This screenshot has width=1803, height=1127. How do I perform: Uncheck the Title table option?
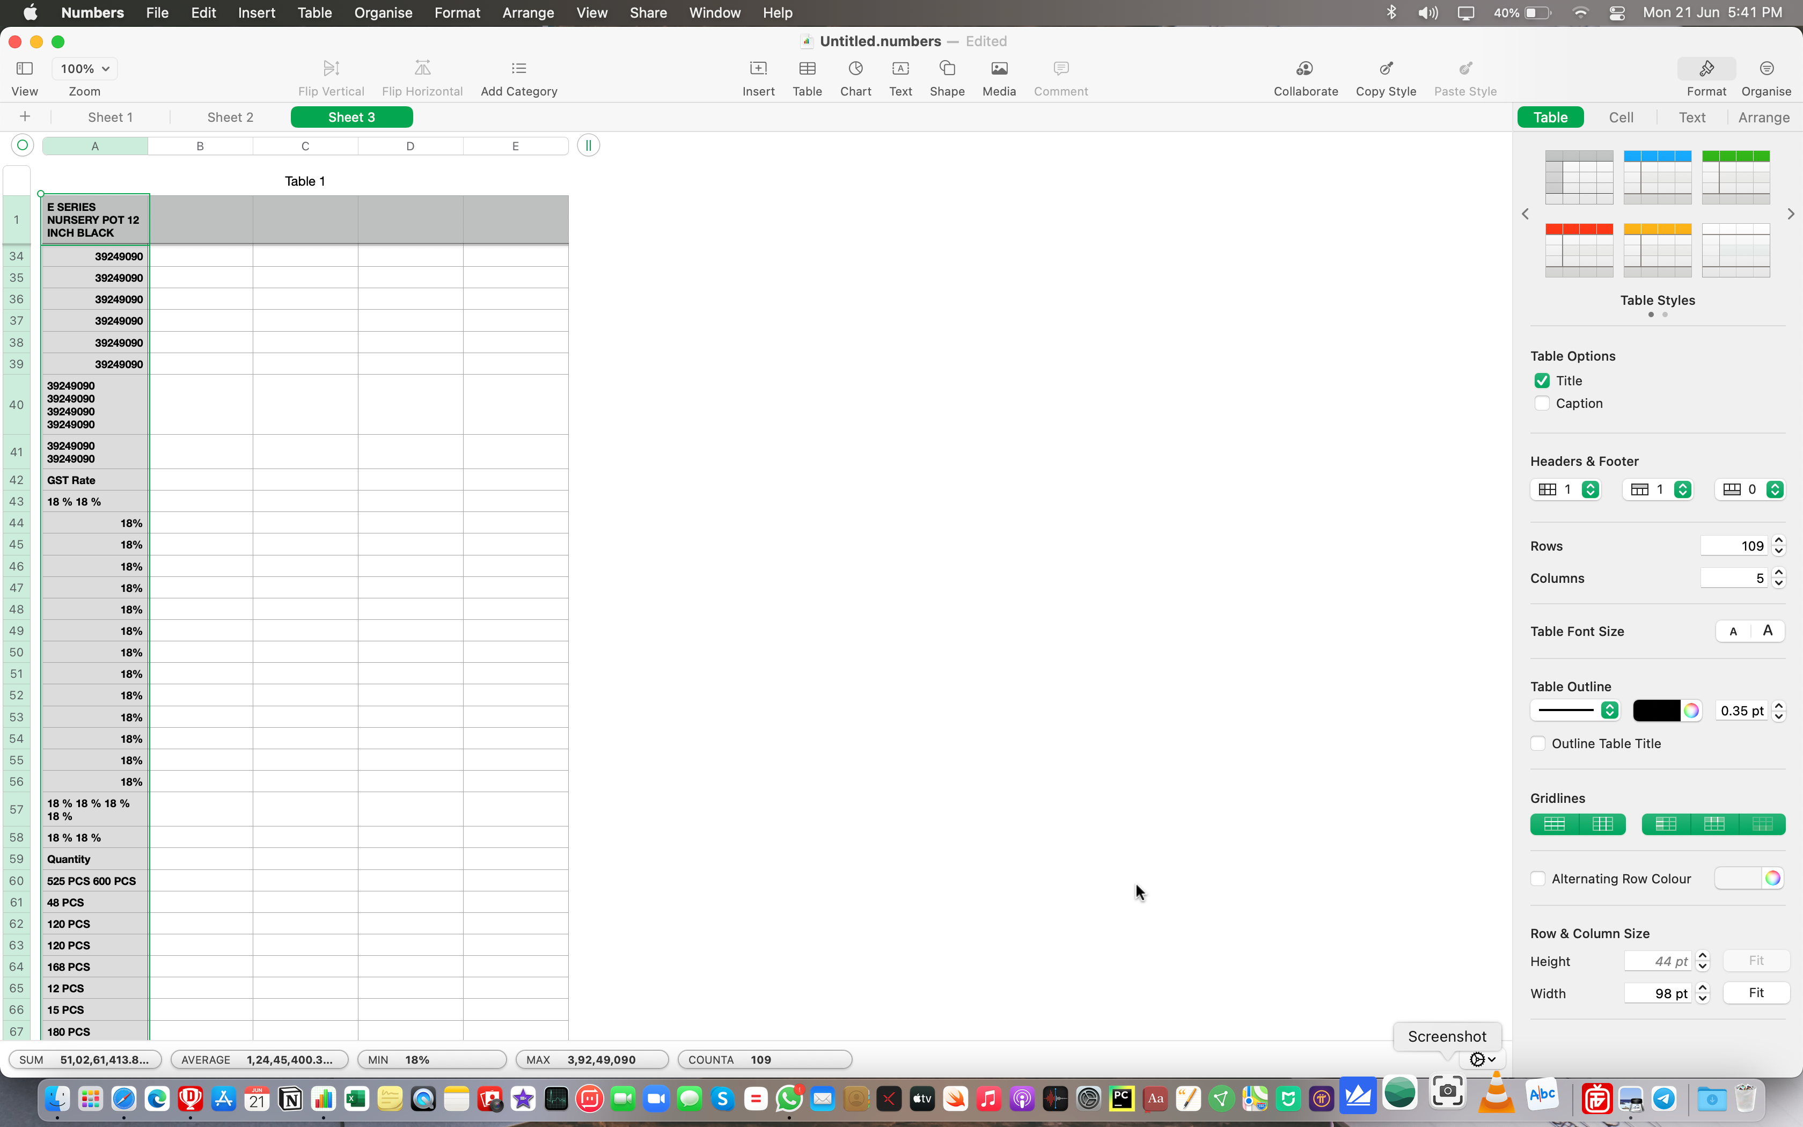click(1542, 381)
